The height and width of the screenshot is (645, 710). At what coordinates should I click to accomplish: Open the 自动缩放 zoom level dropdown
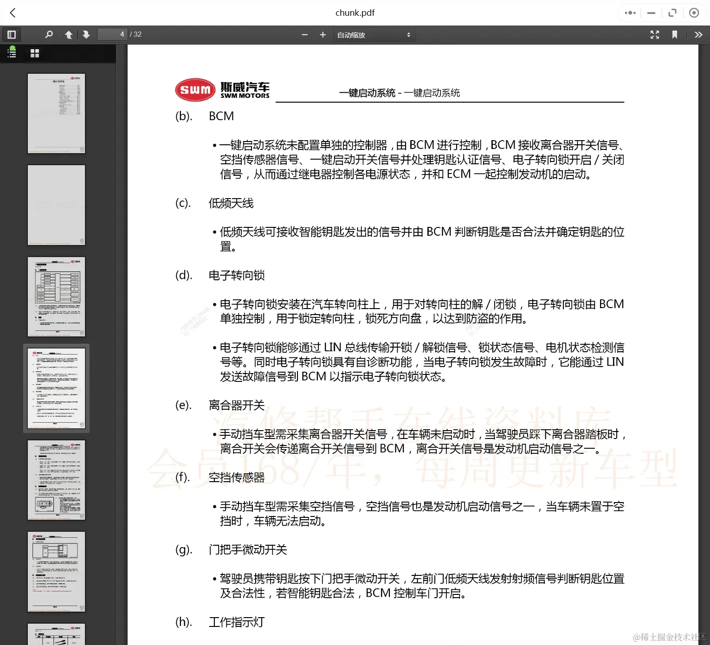(x=374, y=34)
